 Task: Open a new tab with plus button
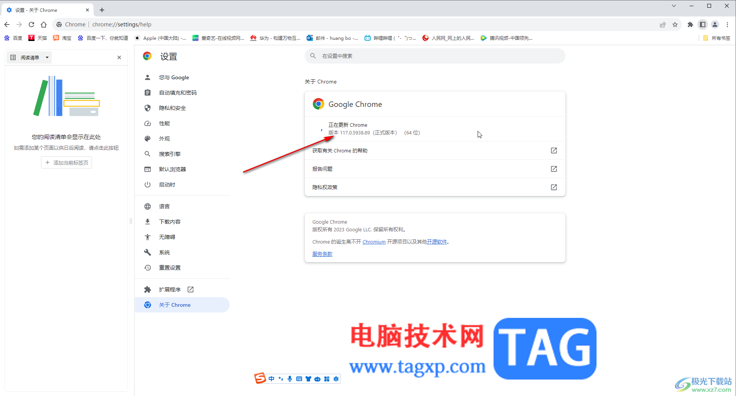tap(102, 10)
